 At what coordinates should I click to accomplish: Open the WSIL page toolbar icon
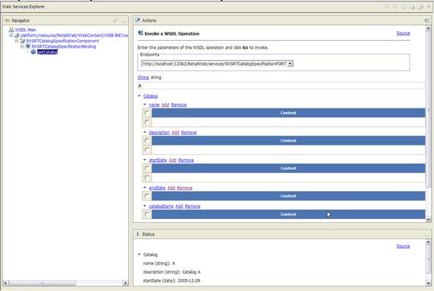pyautogui.click(x=412, y=7)
